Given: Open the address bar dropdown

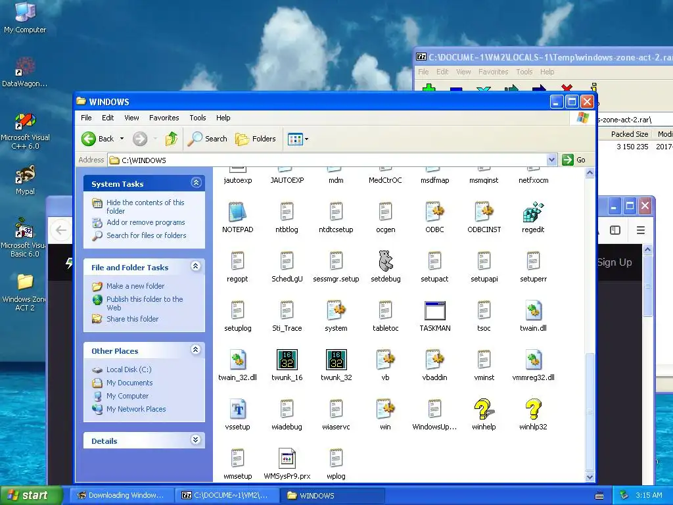Looking at the screenshot, I should click(552, 160).
